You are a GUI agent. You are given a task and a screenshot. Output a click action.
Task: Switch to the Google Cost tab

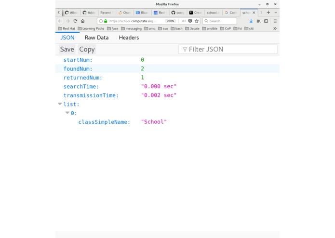point(231,13)
